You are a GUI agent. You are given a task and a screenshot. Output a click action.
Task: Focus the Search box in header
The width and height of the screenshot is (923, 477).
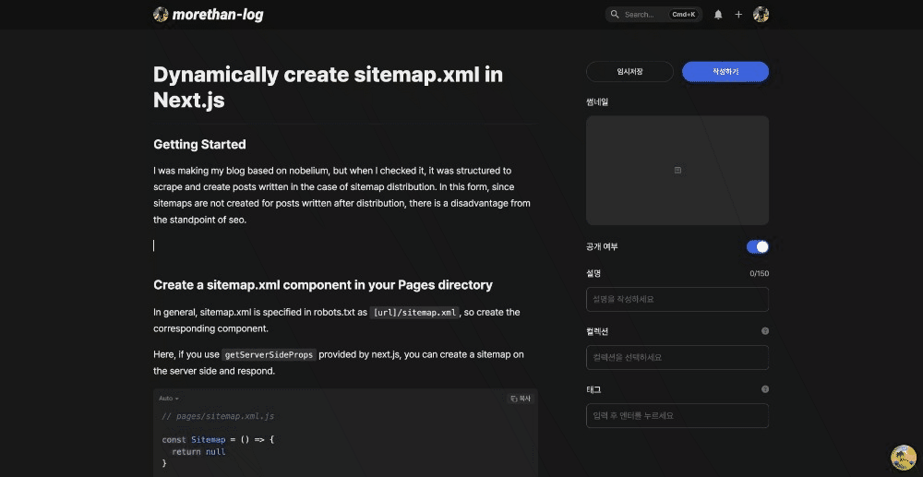click(653, 14)
